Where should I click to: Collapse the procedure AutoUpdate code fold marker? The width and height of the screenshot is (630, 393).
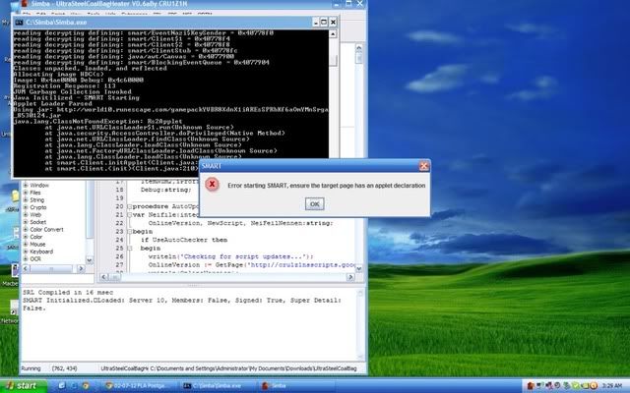pyautogui.click(x=128, y=208)
